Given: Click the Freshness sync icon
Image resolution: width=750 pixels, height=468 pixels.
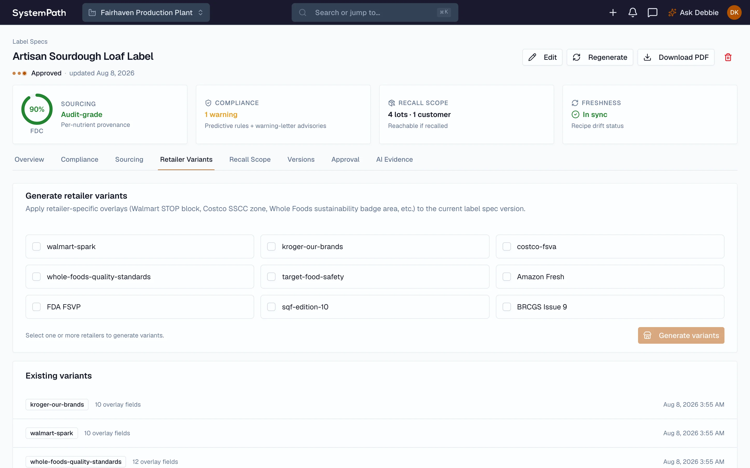Looking at the screenshot, I should [x=575, y=103].
